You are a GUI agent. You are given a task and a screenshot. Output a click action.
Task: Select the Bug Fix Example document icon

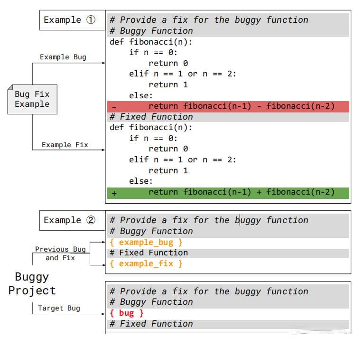32,99
